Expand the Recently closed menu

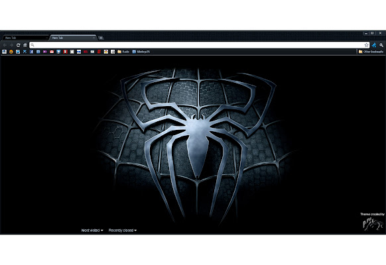tap(122, 231)
